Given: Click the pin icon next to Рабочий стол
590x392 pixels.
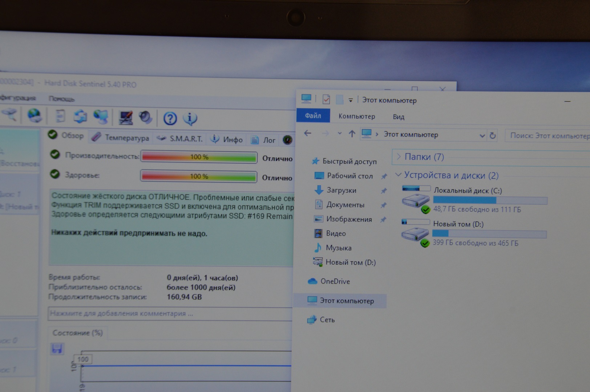Looking at the screenshot, I should pyautogui.click(x=384, y=176).
